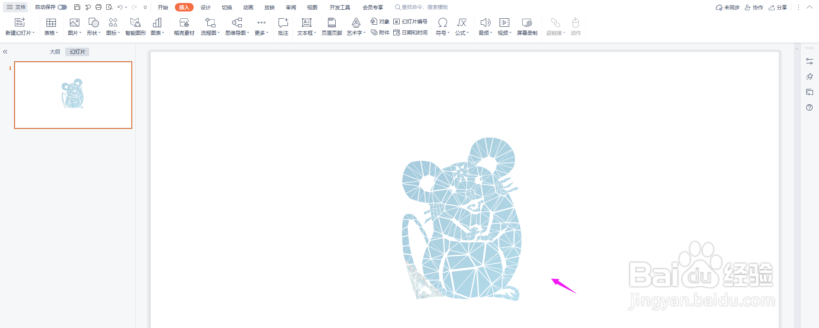Click the Share (分享) button
This screenshot has width=819, height=328.
click(778, 7)
